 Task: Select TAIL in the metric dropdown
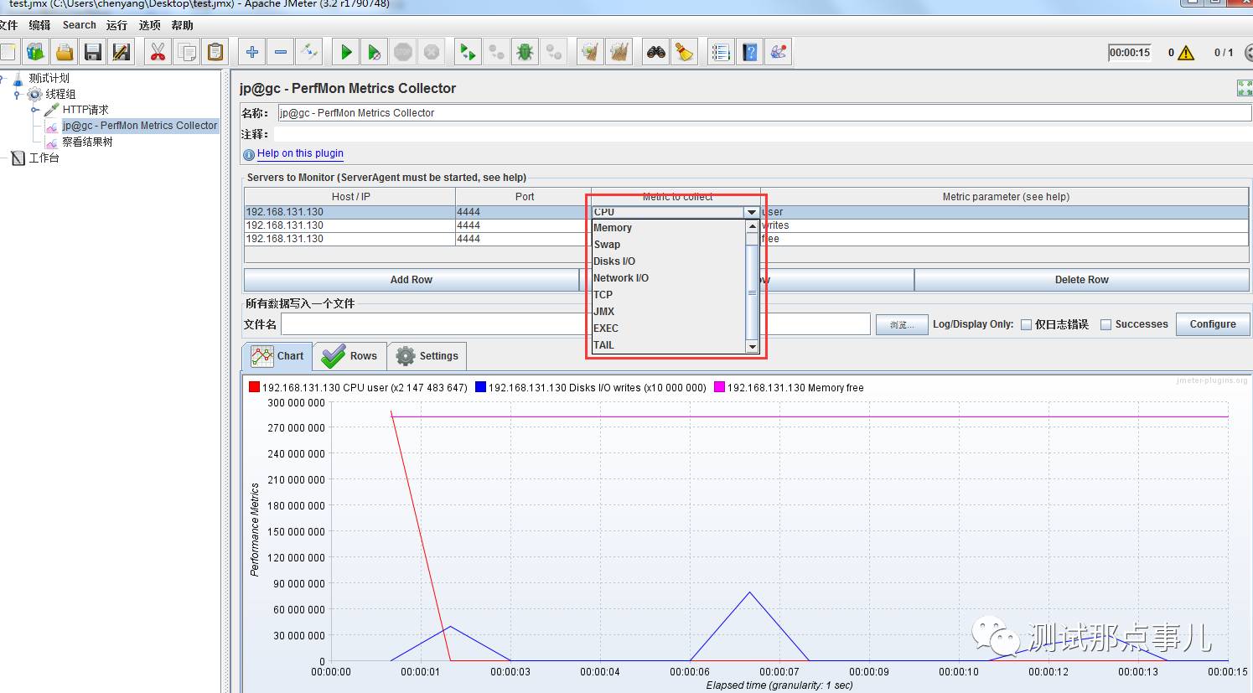(x=668, y=345)
